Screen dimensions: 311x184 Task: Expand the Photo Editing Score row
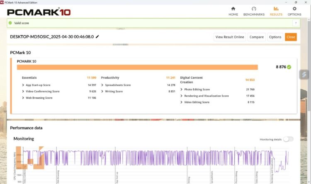coord(181,90)
